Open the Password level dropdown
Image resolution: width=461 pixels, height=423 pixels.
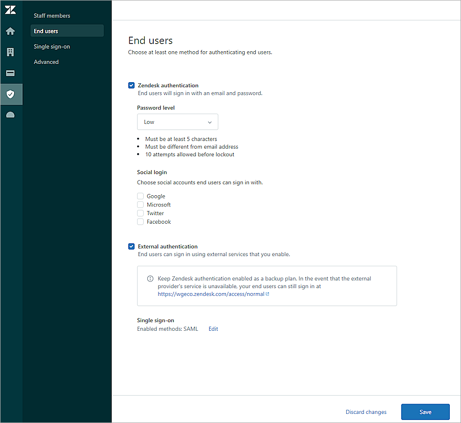tap(177, 122)
